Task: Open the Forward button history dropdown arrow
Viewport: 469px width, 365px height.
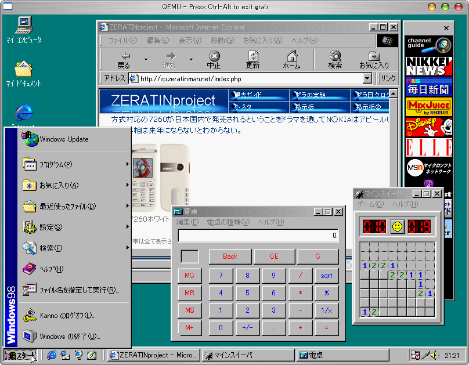Action: coord(191,60)
